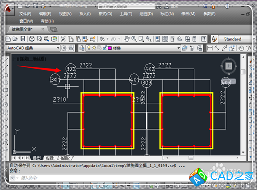Open the Workspace Settings gear icon

(64, 48)
